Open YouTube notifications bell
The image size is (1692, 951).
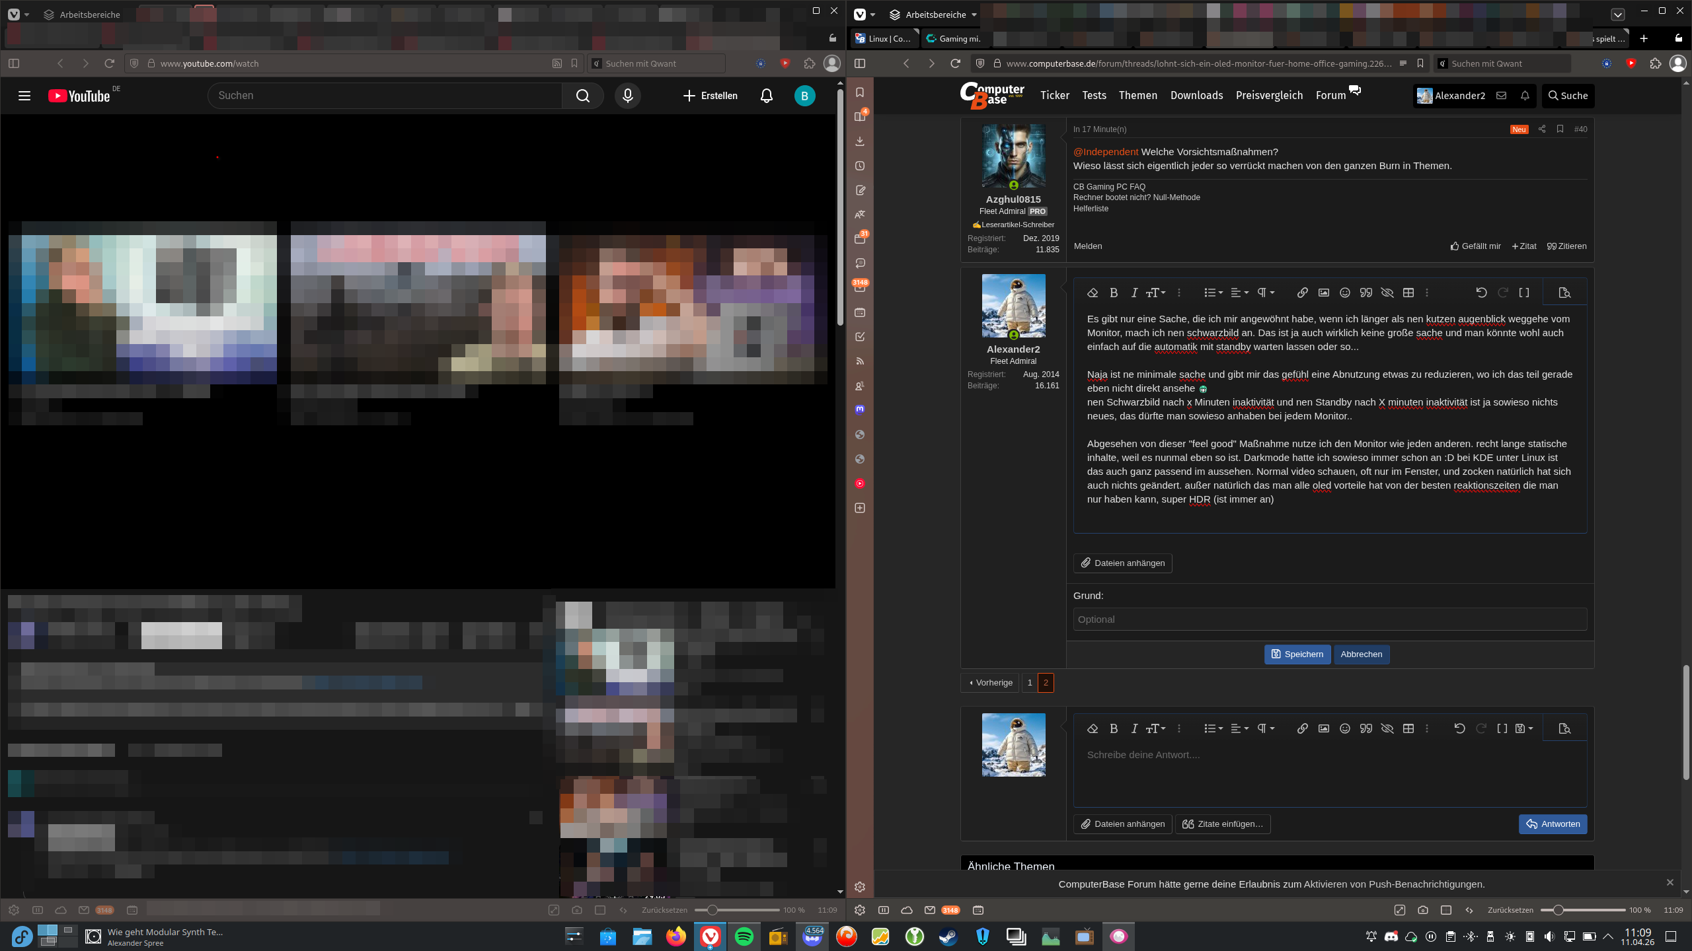(766, 96)
